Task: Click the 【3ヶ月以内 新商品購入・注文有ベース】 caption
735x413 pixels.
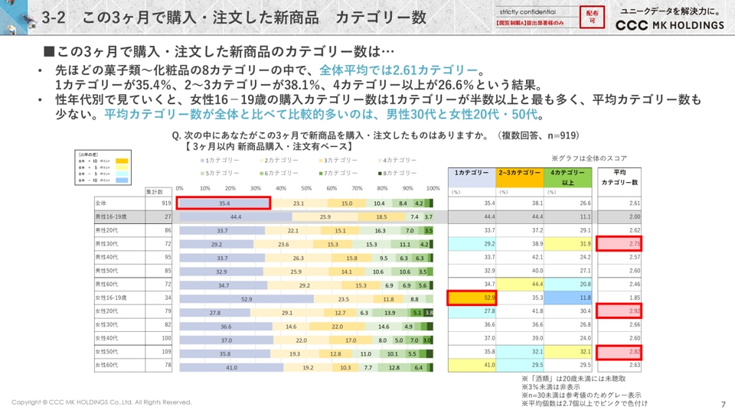Action: click(x=268, y=146)
